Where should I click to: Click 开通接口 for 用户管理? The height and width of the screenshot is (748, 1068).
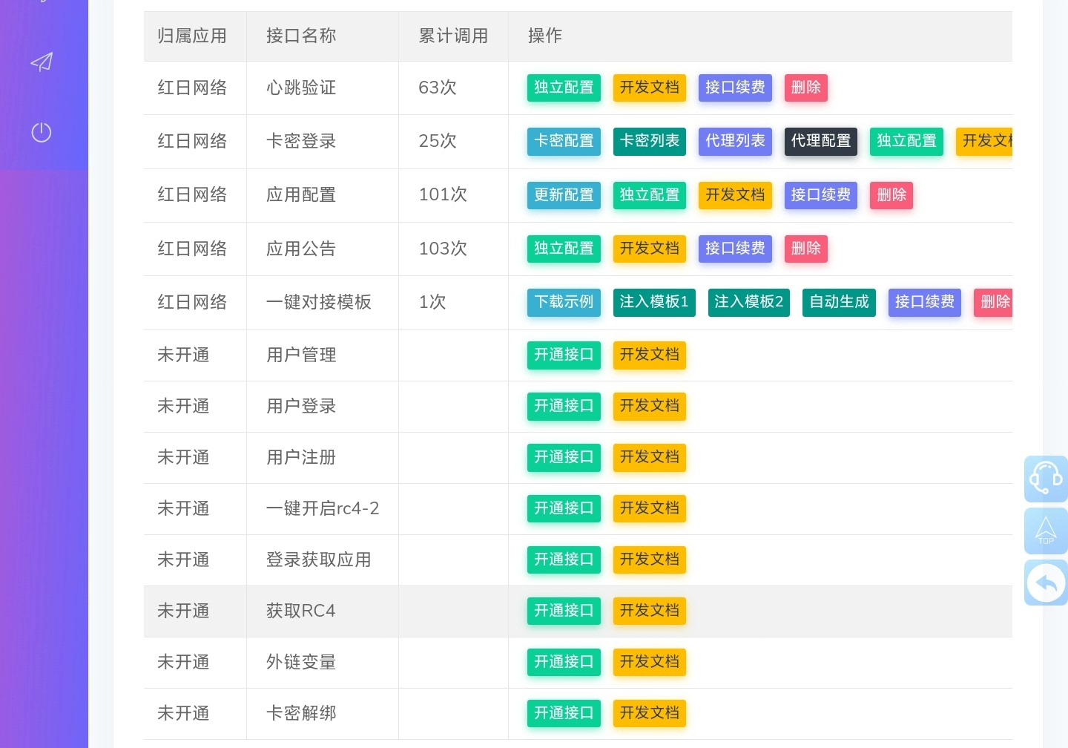tap(564, 355)
